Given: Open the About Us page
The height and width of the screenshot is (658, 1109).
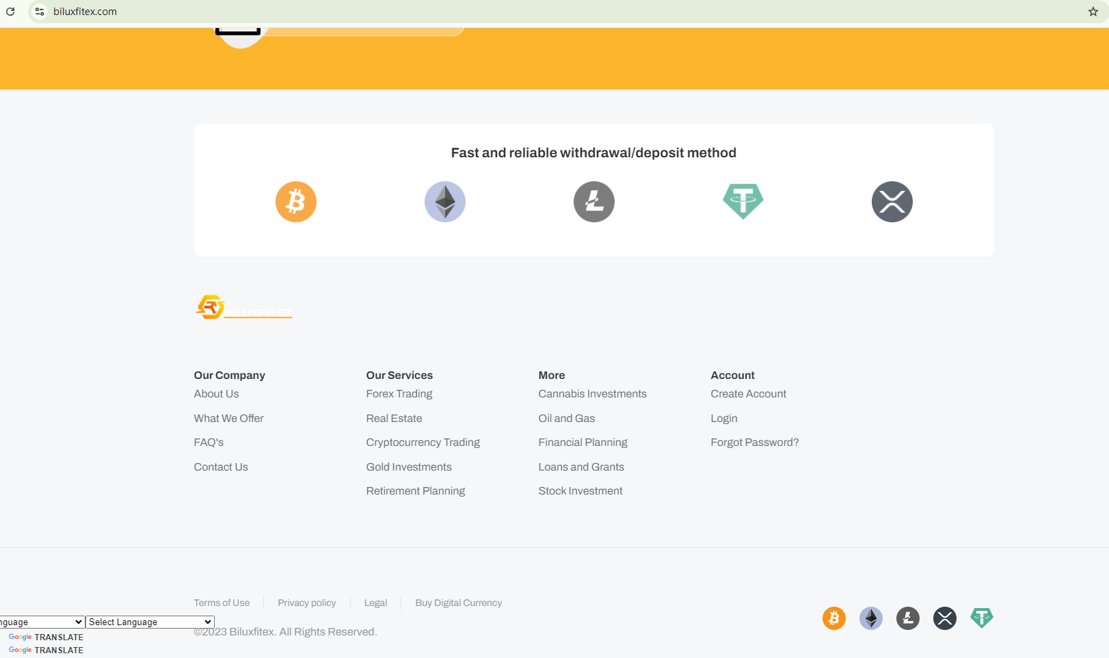Looking at the screenshot, I should 216,394.
